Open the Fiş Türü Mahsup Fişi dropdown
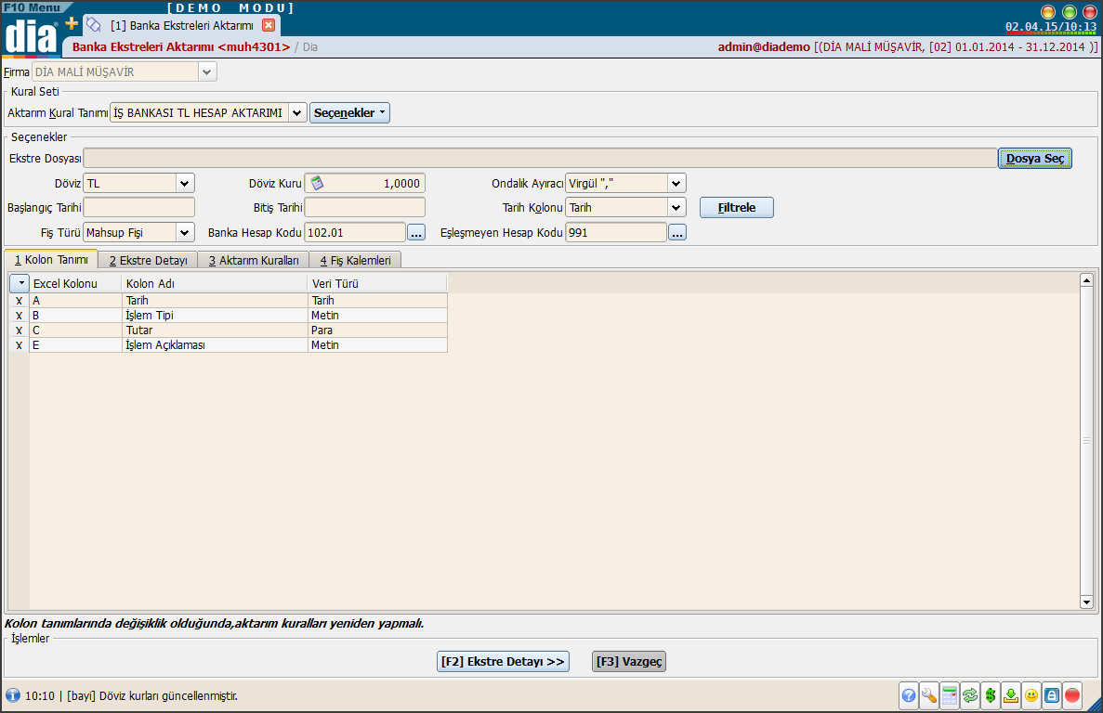The image size is (1103, 713). click(184, 232)
